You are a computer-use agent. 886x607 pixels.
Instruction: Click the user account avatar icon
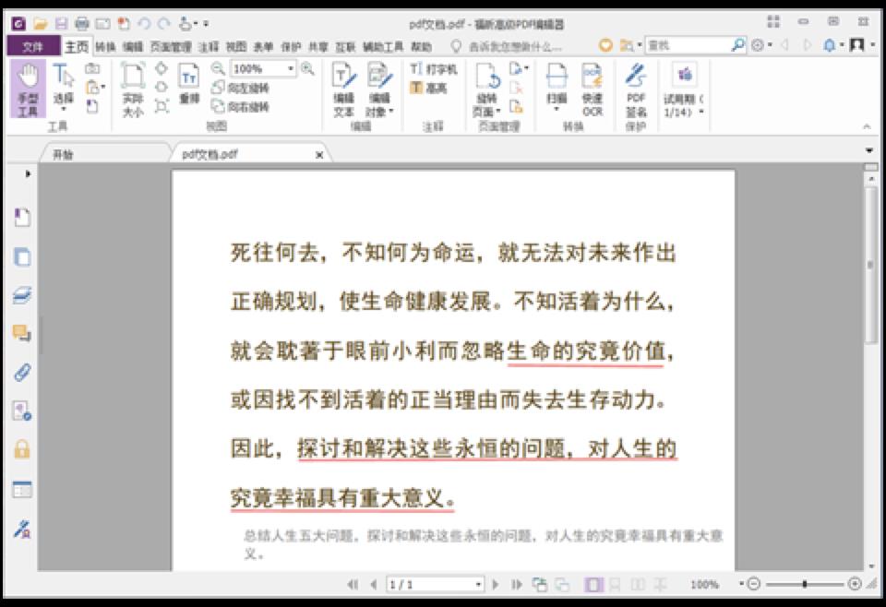[856, 45]
